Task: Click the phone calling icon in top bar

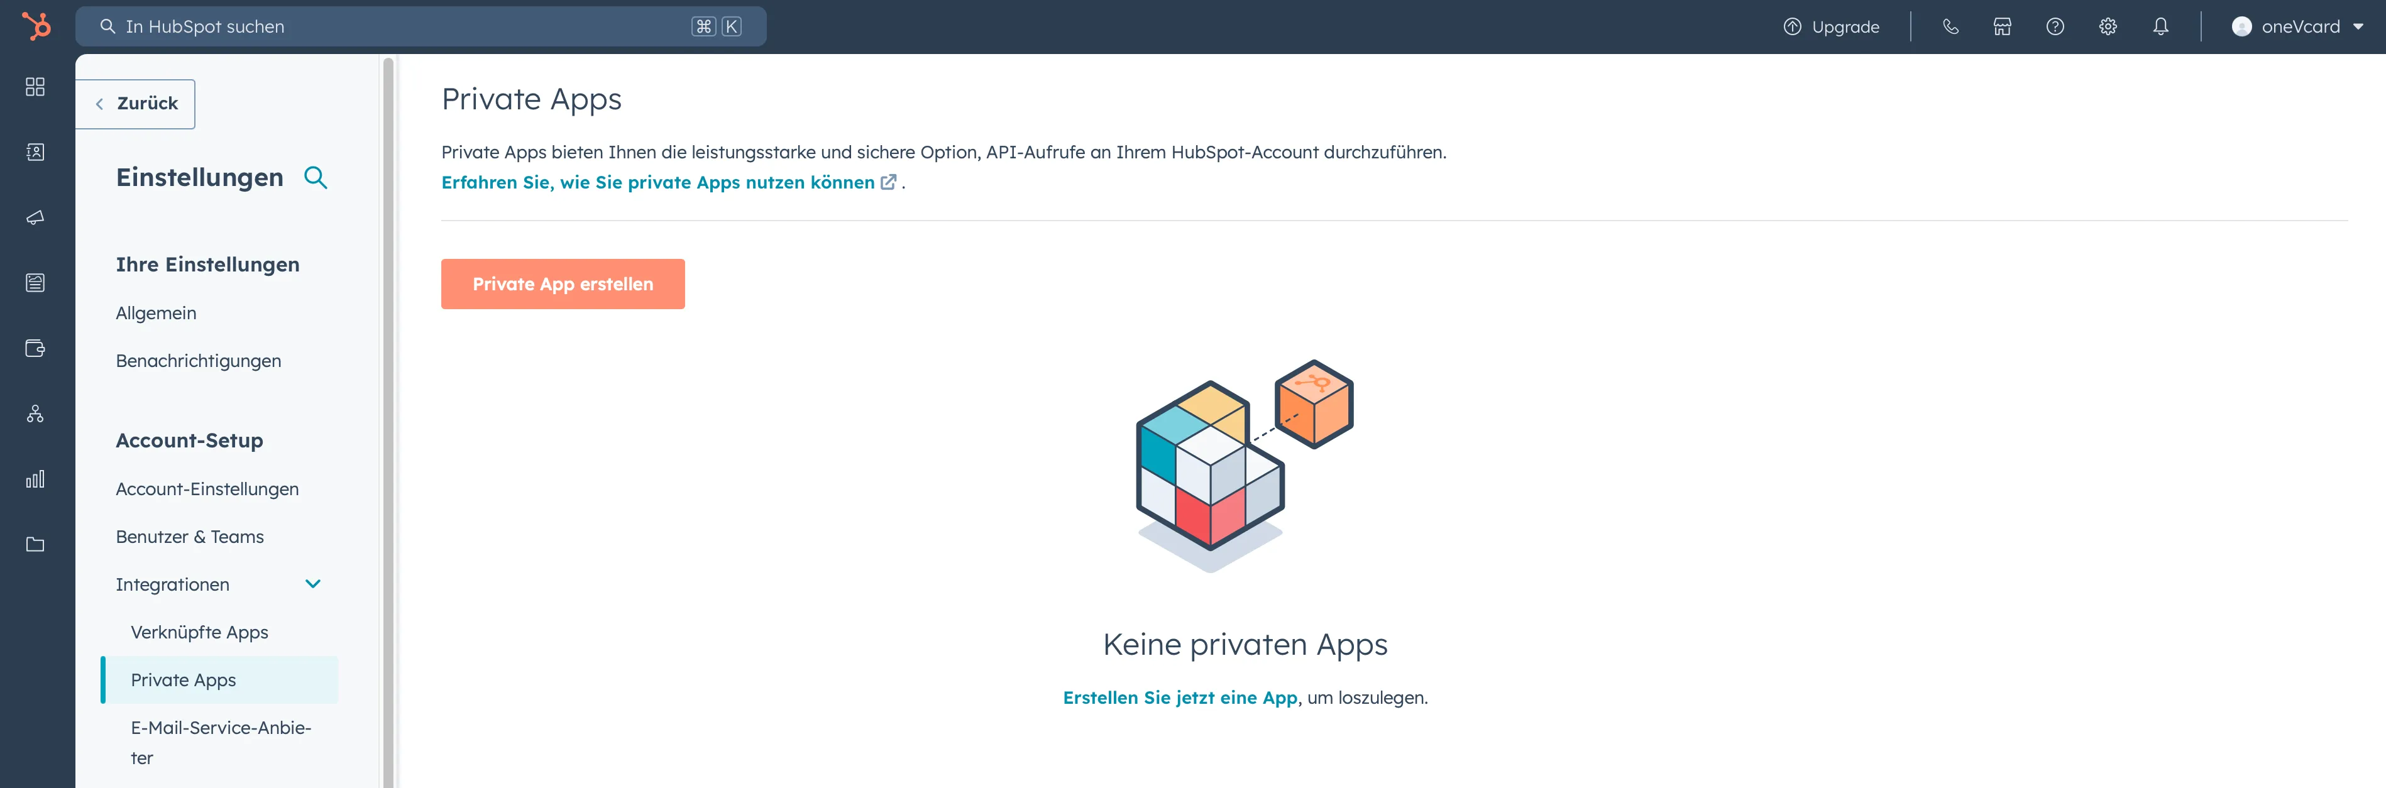Action: (x=1950, y=27)
